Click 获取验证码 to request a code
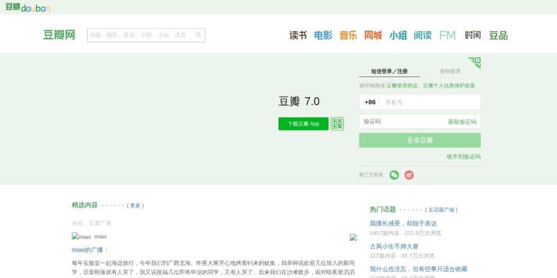Viewport: 557px width, 278px height. tap(462, 122)
